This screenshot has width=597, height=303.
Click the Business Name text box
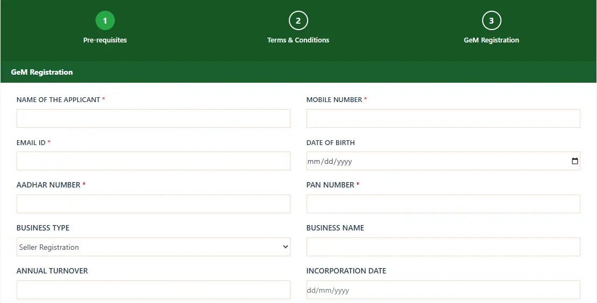click(x=443, y=247)
